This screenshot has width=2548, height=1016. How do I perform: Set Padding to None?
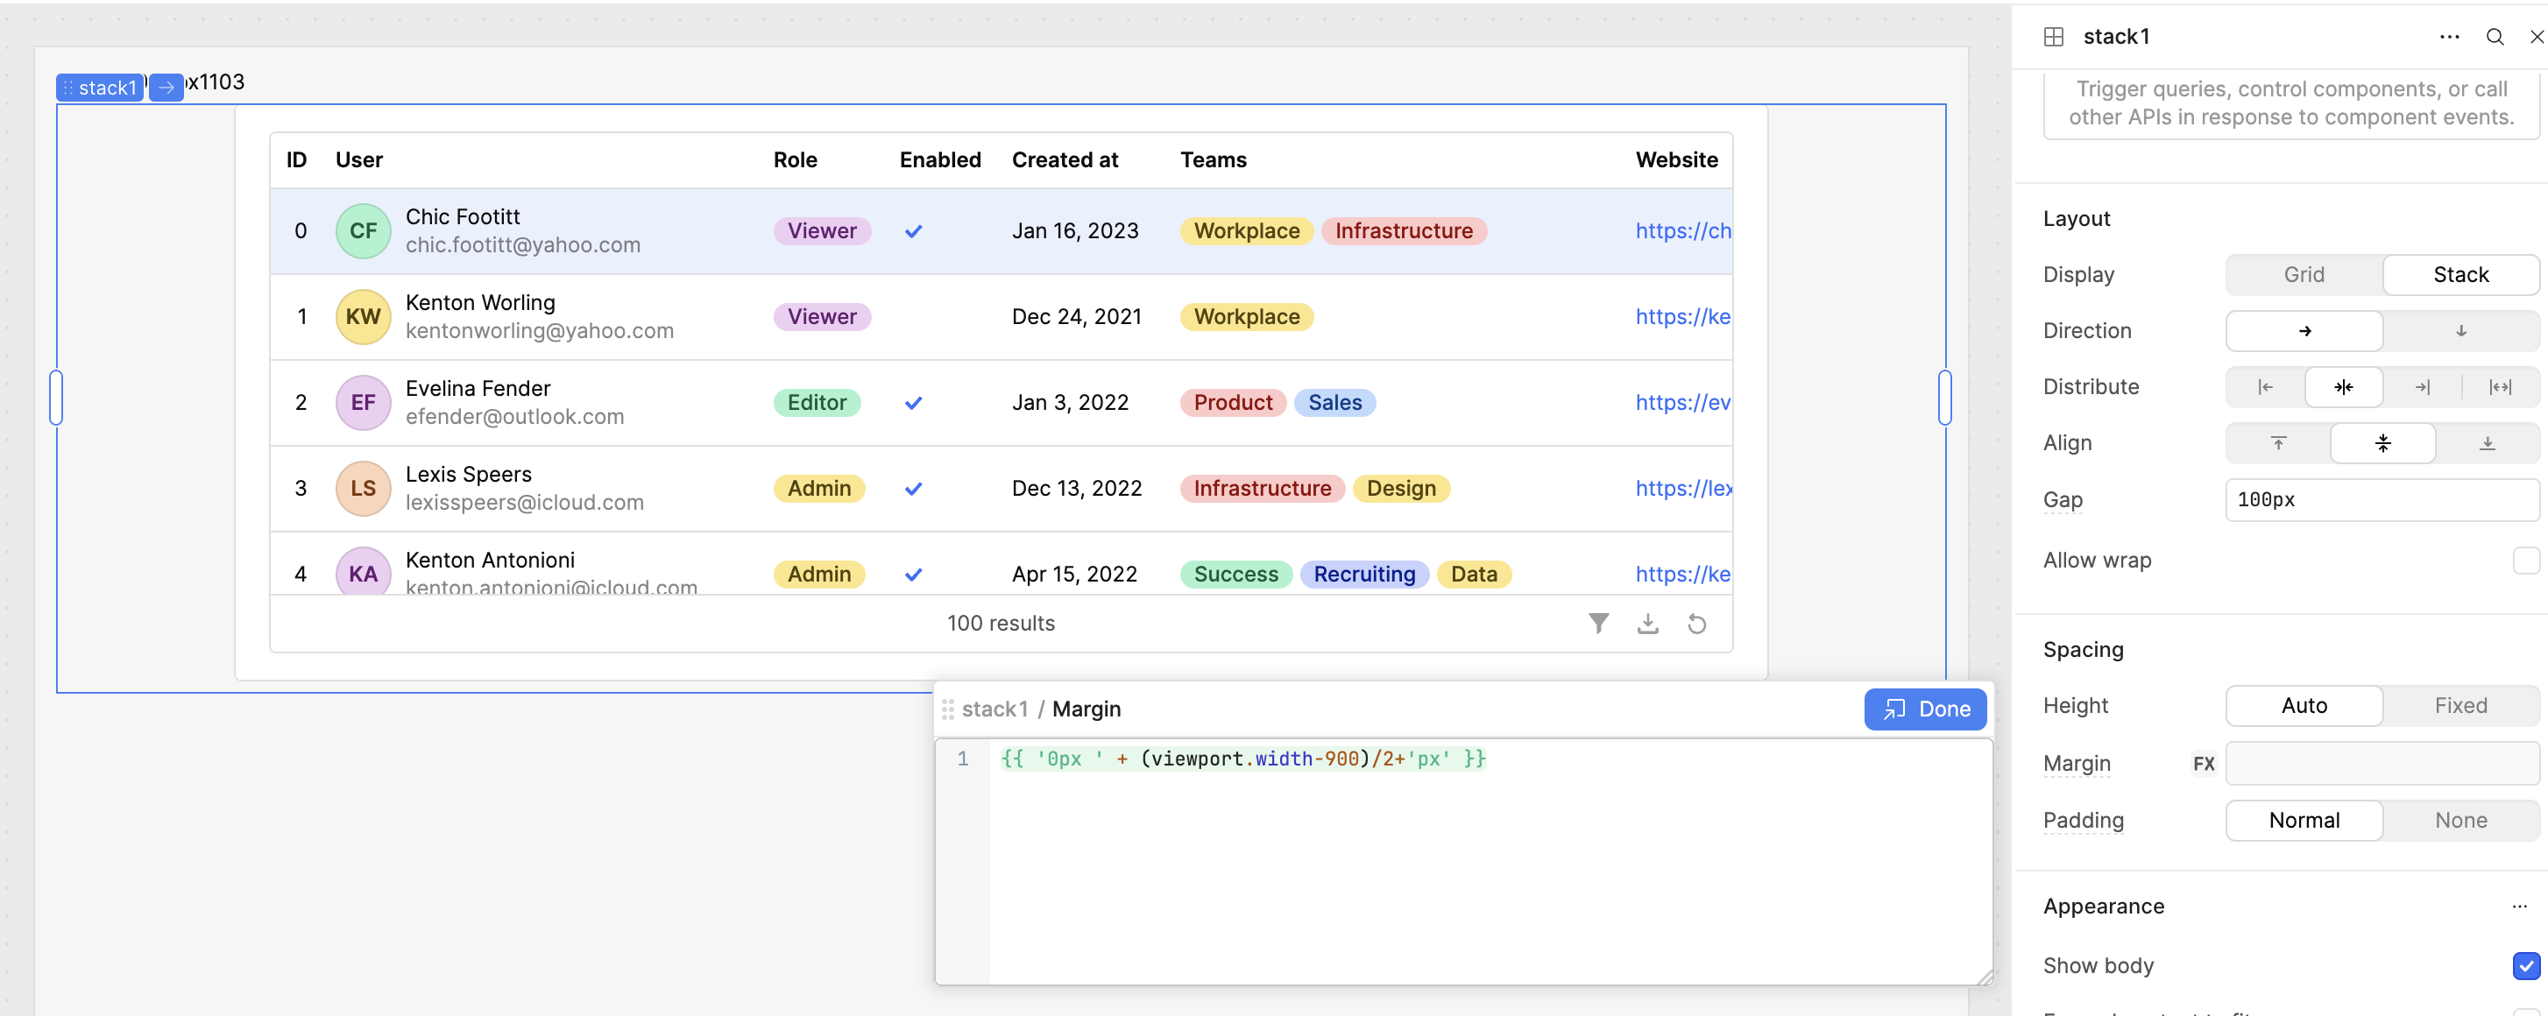point(2460,821)
